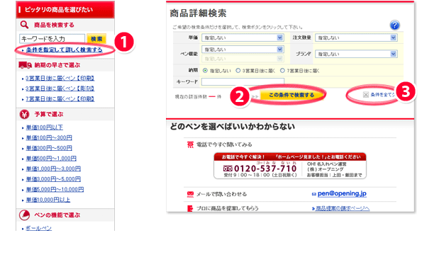Open 7営業日後に届くペン【印刷】 link

(x=60, y=99)
